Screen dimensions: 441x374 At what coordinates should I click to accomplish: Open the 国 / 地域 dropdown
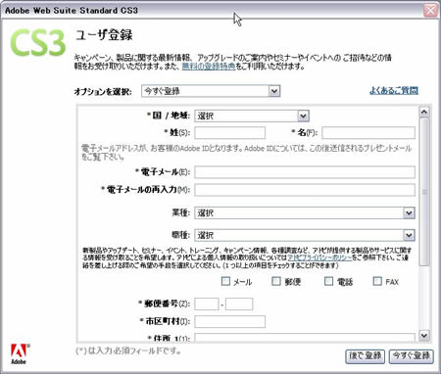pos(252,116)
